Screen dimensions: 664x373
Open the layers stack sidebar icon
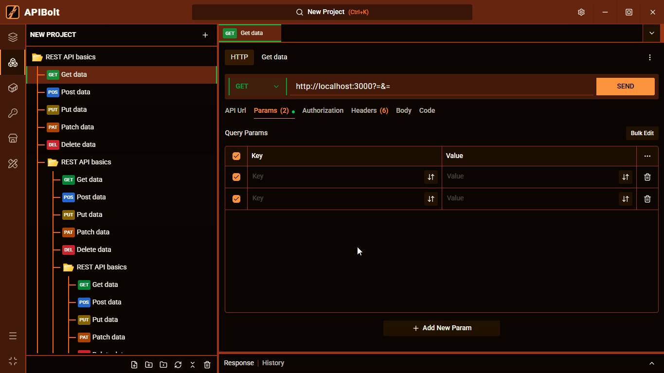[13, 37]
